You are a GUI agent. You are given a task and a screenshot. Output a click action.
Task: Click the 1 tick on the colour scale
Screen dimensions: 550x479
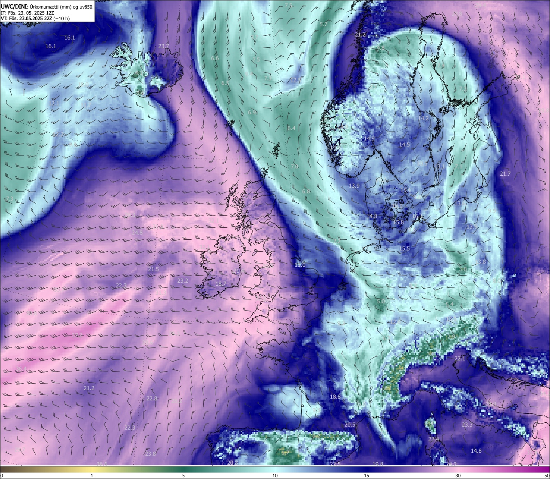click(92, 476)
